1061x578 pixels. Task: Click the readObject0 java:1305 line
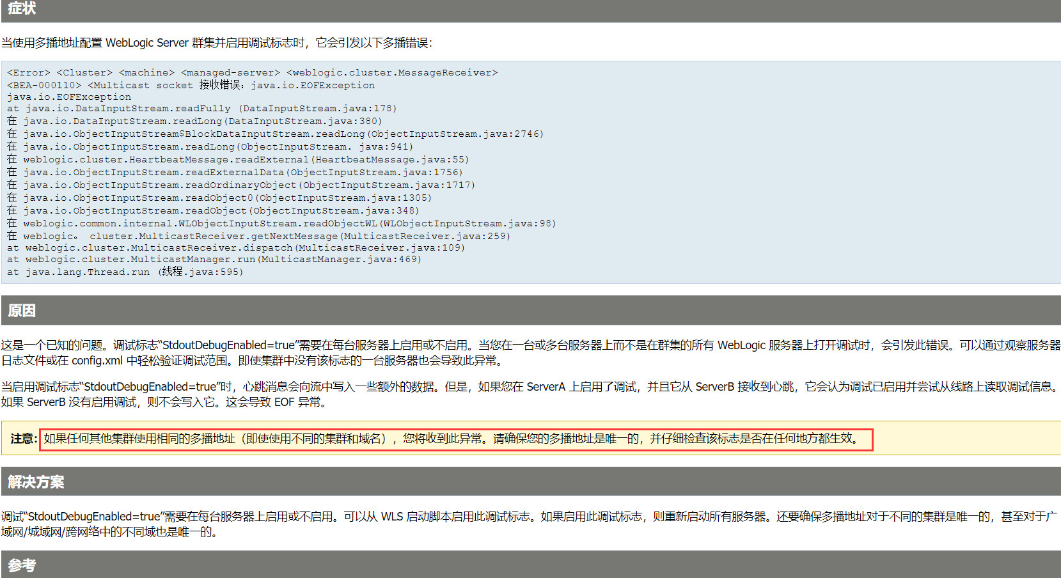coord(219,198)
